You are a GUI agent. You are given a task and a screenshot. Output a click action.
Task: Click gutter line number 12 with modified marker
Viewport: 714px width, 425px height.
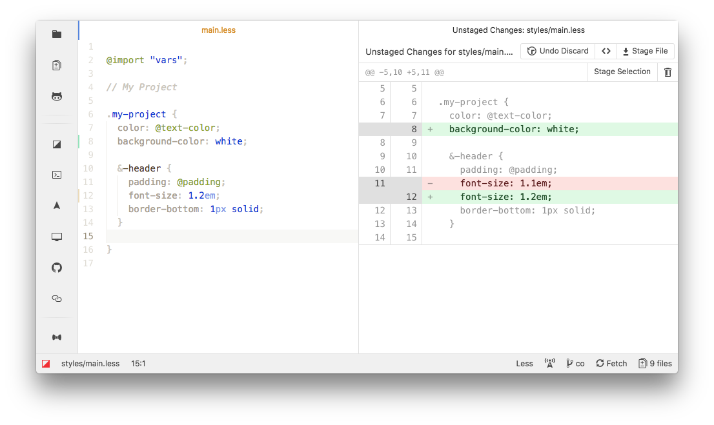88,195
